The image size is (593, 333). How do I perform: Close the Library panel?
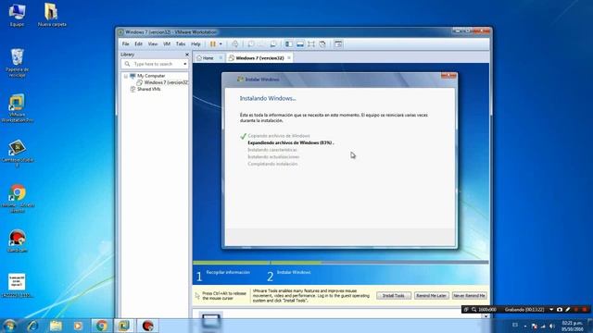point(187,55)
